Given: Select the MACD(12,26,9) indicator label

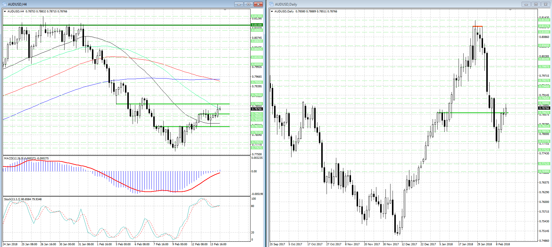Looking at the screenshot, I should click(x=26, y=158).
